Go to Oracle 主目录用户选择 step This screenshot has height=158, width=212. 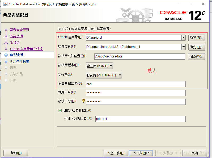[x=26, y=49]
